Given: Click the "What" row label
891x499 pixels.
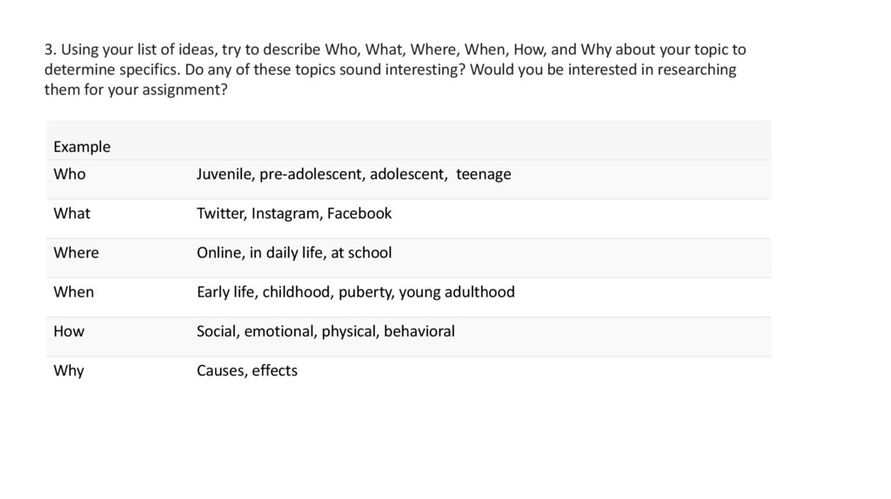Looking at the screenshot, I should [71, 213].
